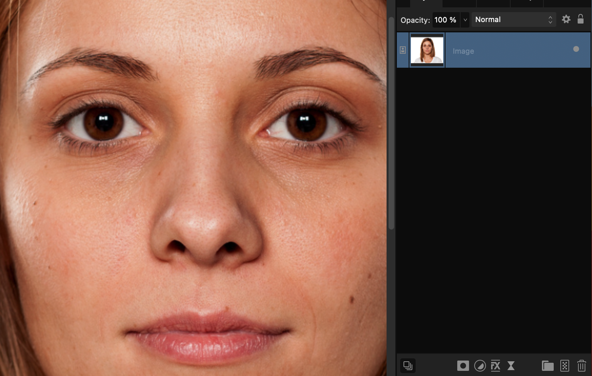The width and height of the screenshot is (592, 376).
Task: Open blend options via the gear icon
Action: point(566,19)
